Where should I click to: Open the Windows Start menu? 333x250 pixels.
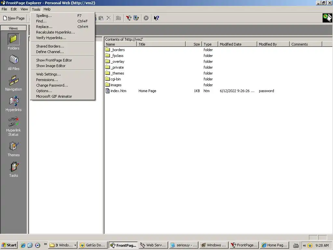[x=9, y=245]
